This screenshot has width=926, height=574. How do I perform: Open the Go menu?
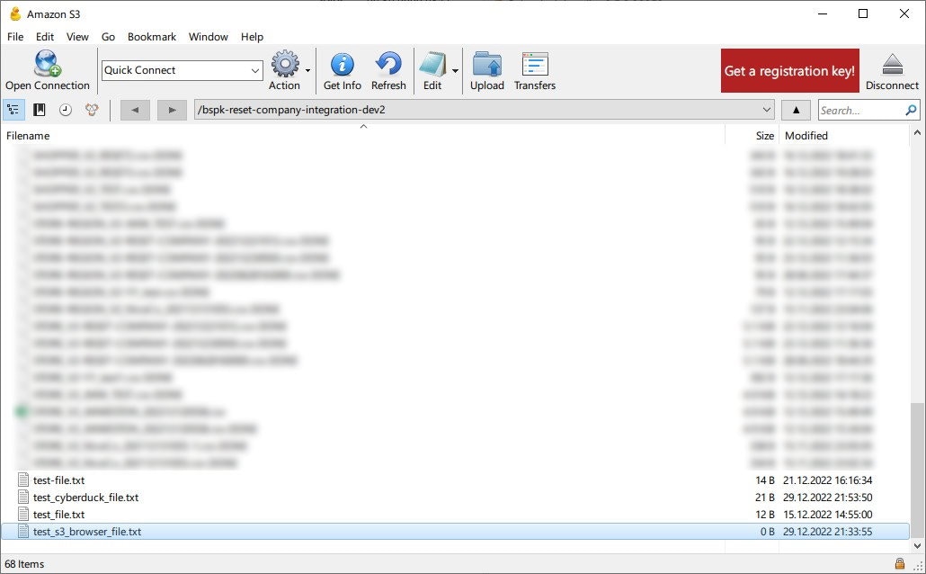tap(108, 37)
